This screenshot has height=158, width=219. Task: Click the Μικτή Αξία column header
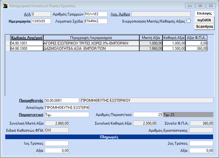click(151, 38)
